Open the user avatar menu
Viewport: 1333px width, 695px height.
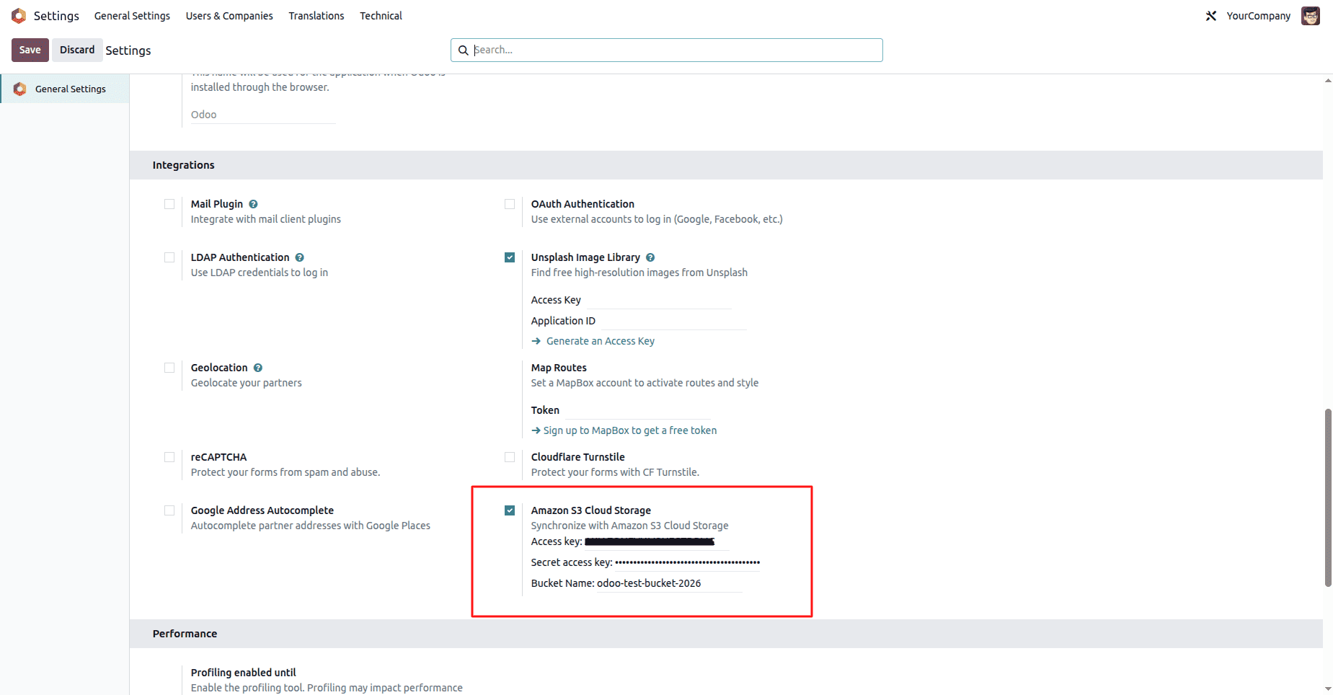pyautogui.click(x=1311, y=16)
